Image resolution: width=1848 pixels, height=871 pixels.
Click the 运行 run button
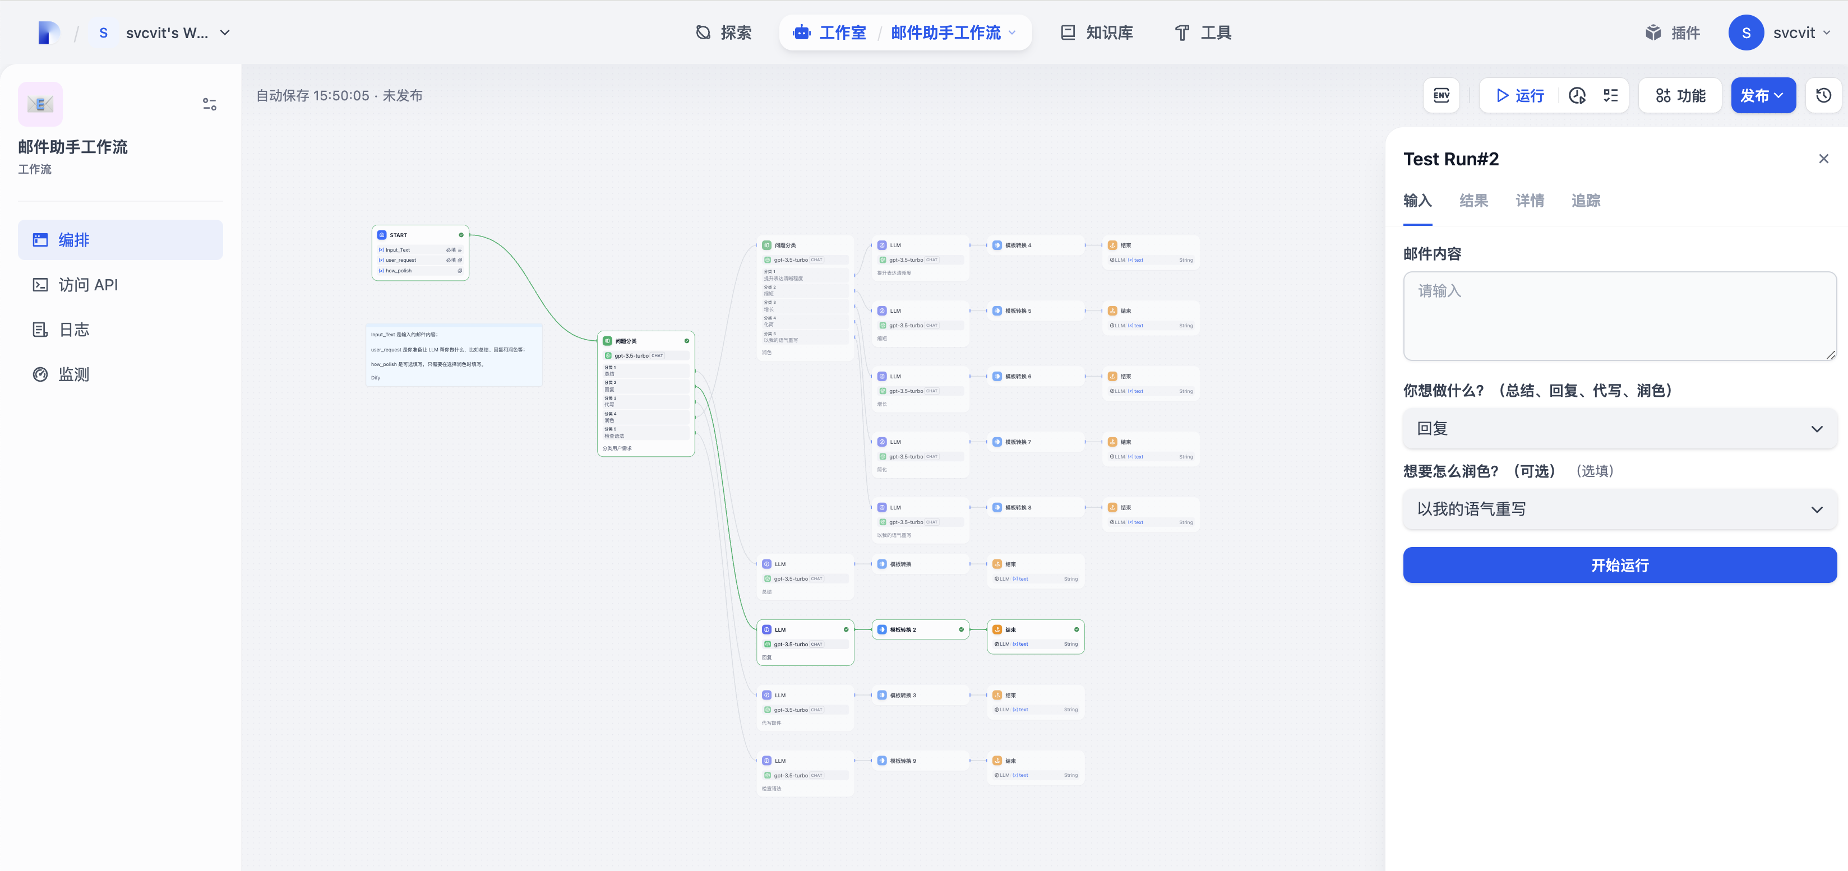1519,95
